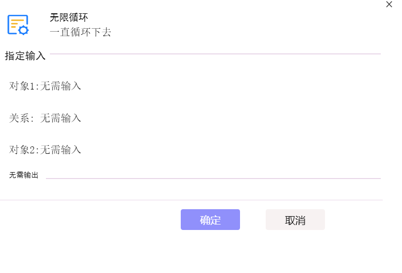Click the divider line beside 指定输入

[x=215, y=54]
